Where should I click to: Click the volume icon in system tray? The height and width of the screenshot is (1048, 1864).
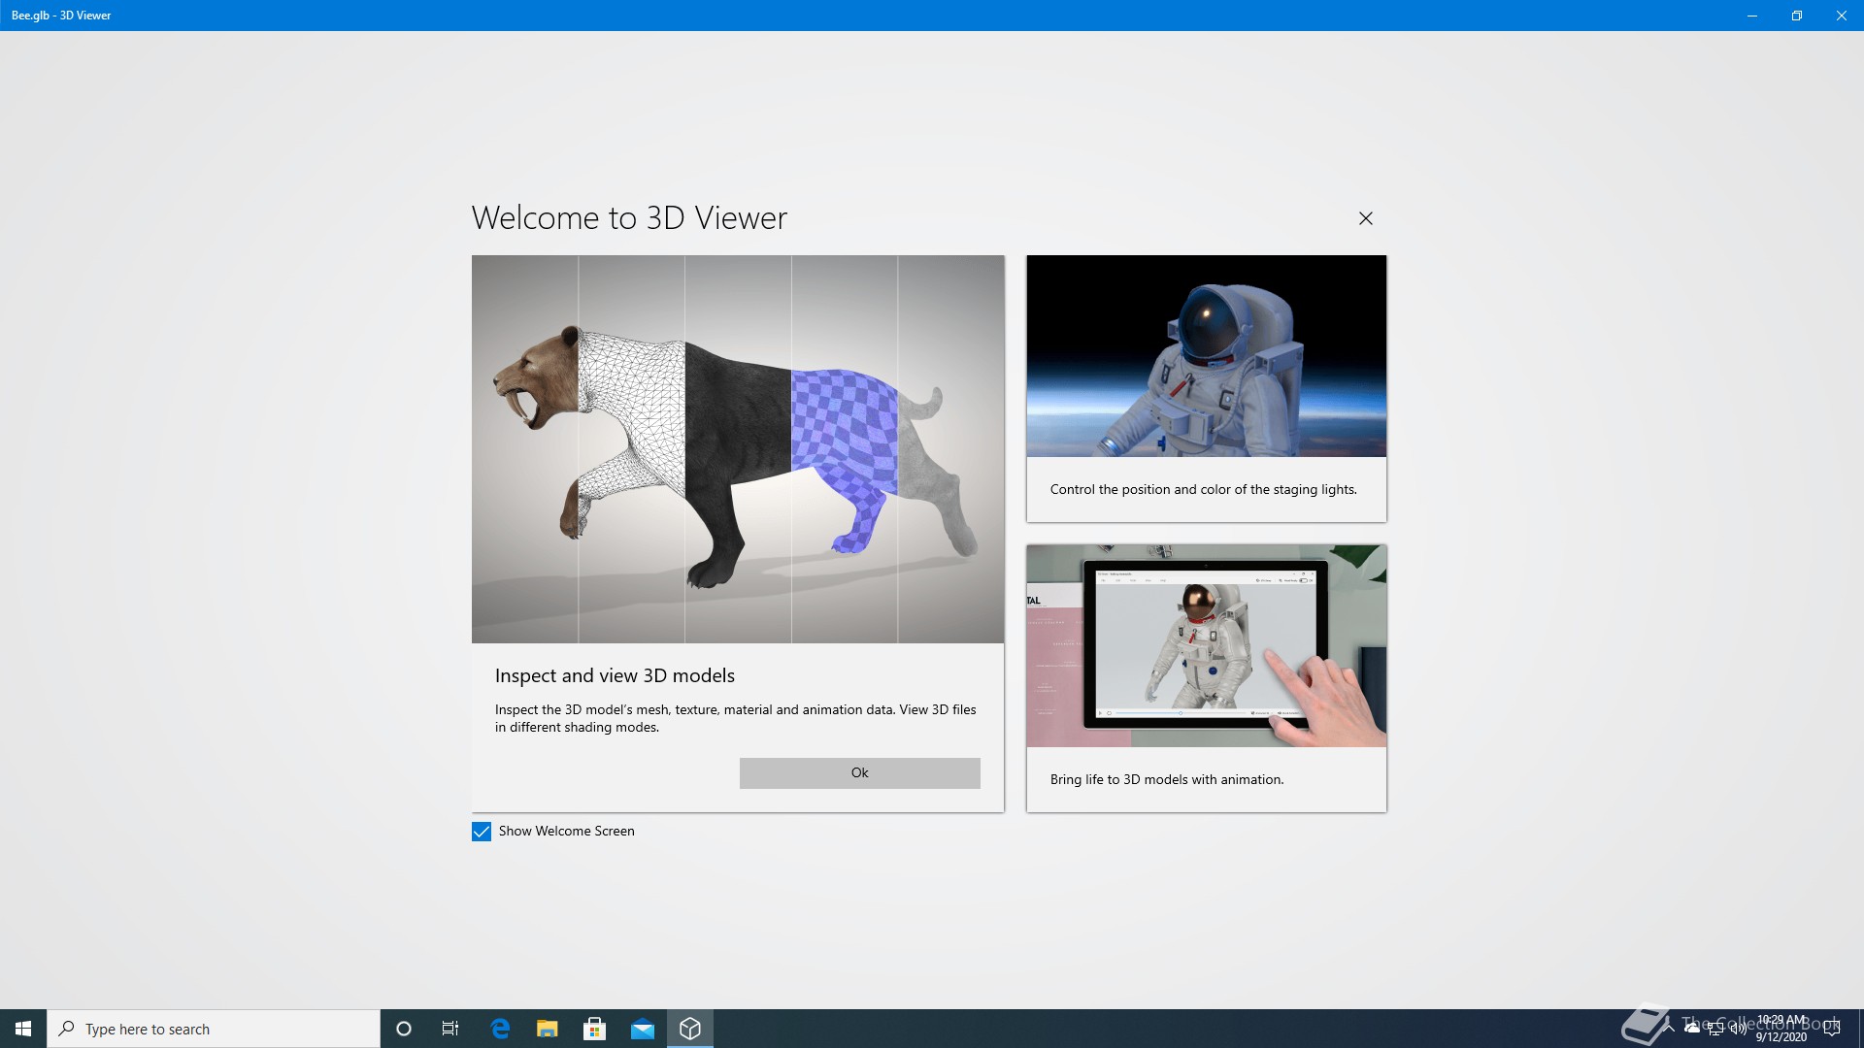[x=1738, y=1028]
